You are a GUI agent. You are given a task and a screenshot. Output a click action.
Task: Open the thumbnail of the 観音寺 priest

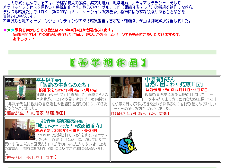click(20, 130)
